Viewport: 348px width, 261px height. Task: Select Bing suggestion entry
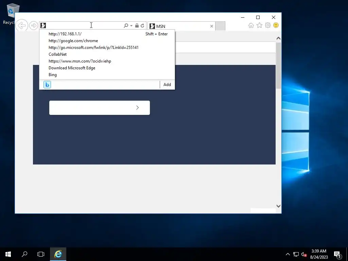tap(107, 75)
